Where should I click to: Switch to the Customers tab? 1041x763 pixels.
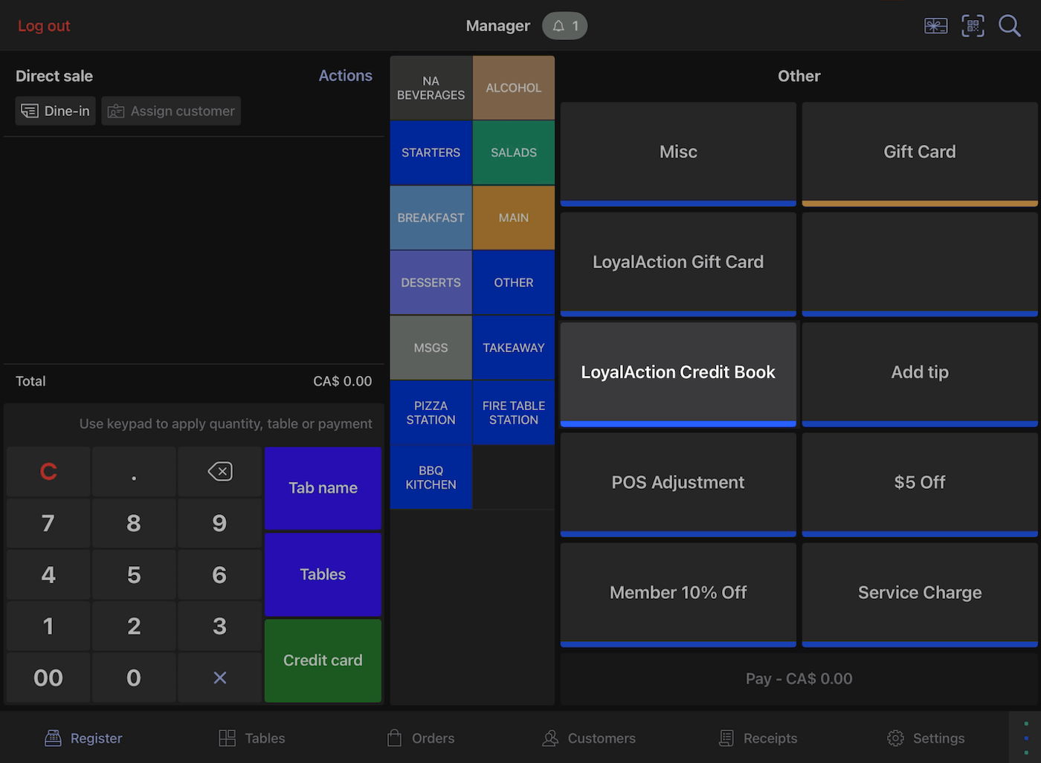589,738
